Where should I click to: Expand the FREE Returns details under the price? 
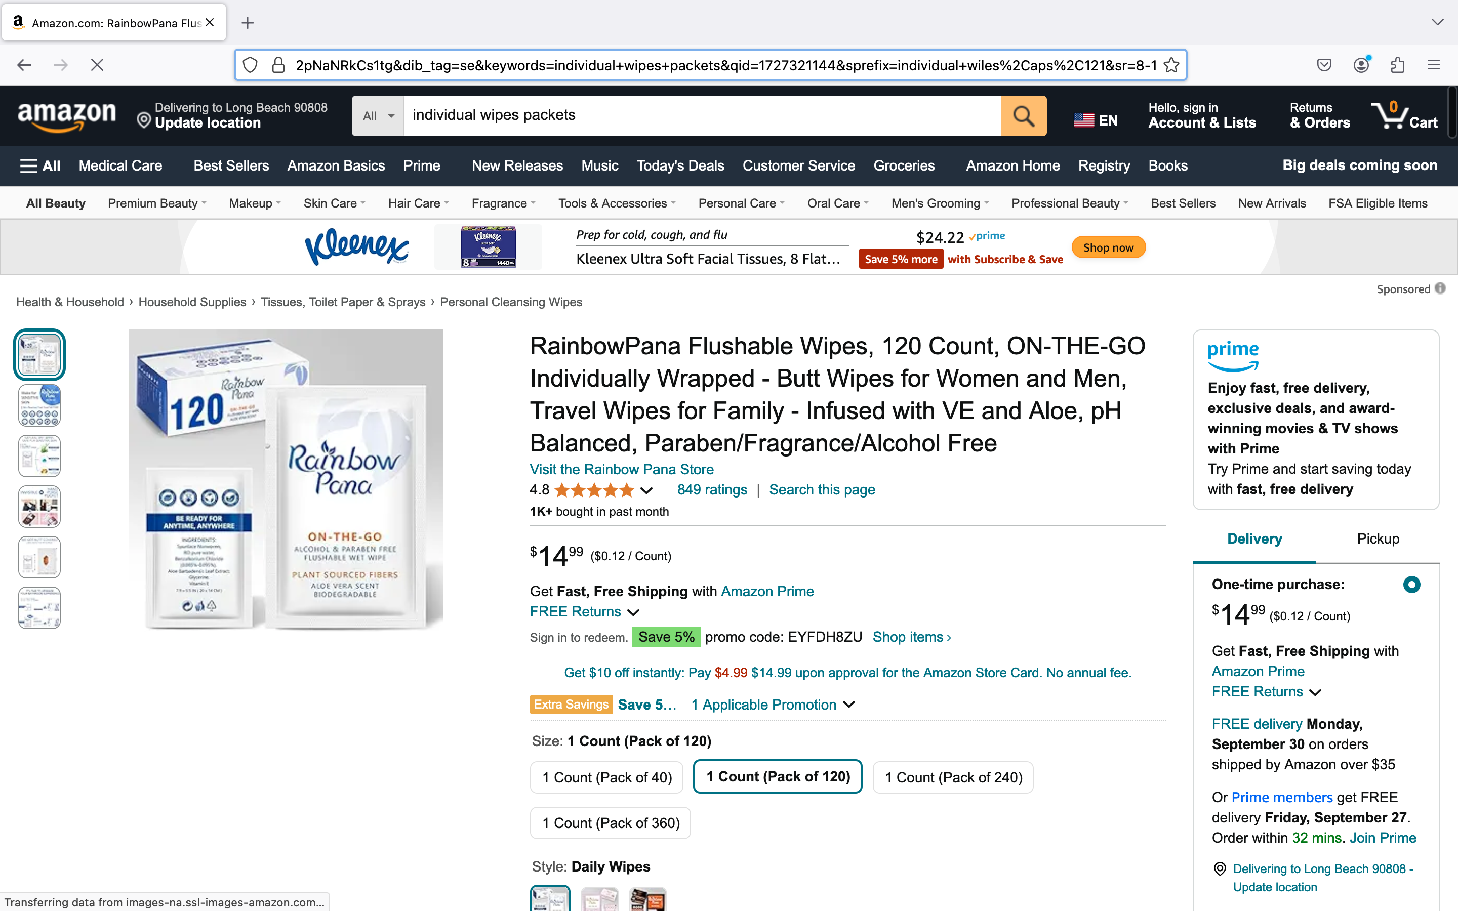click(584, 611)
